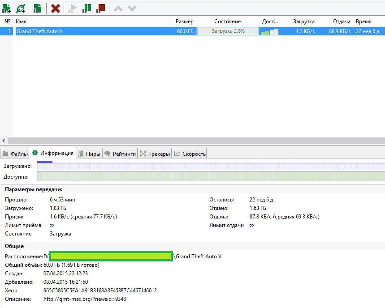Click the Загружено value 1.83 ГБ

click(58, 208)
